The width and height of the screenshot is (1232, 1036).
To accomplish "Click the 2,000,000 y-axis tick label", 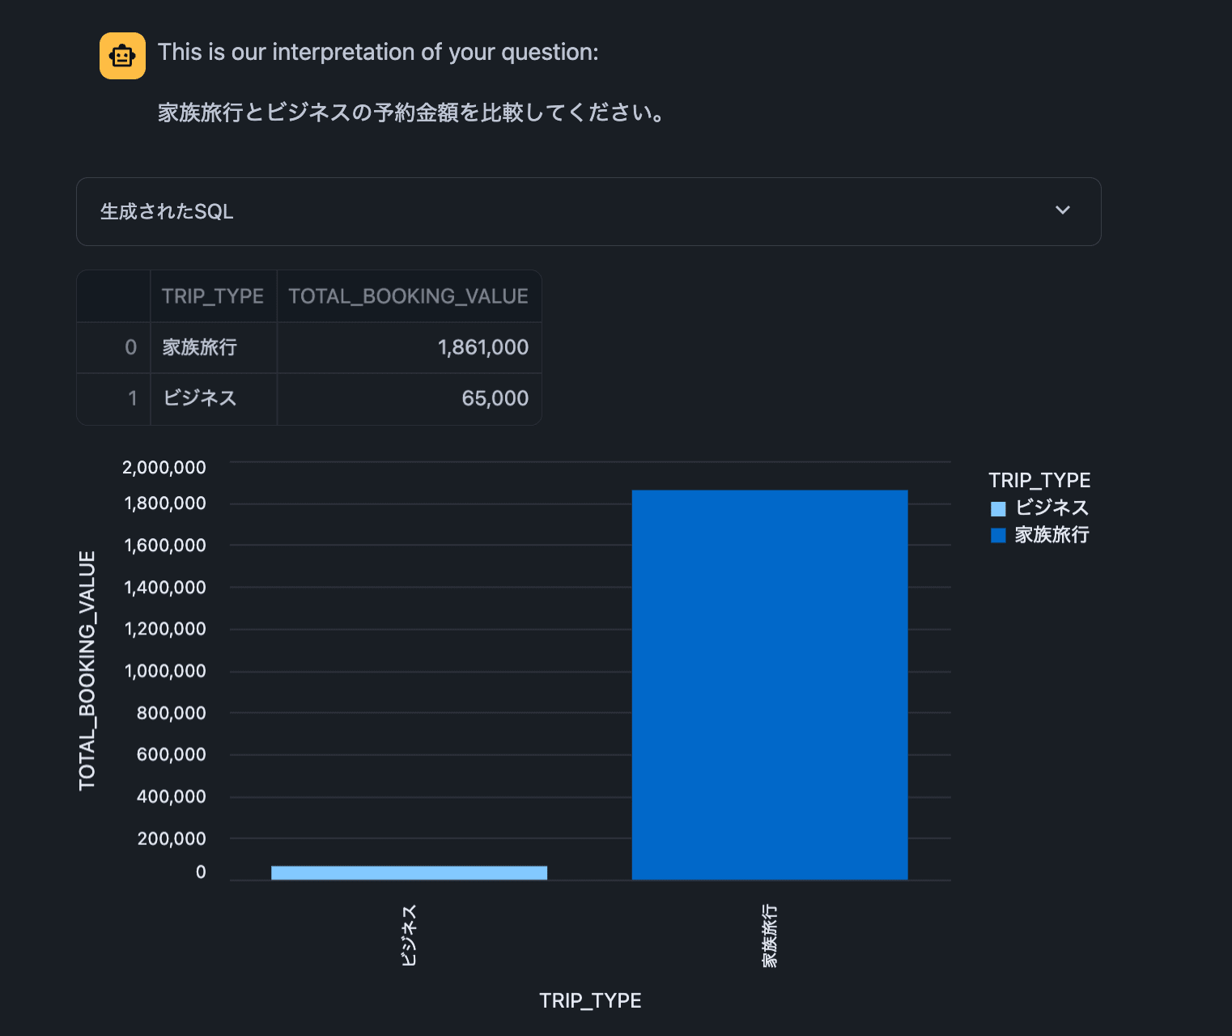I will (x=164, y=467).
